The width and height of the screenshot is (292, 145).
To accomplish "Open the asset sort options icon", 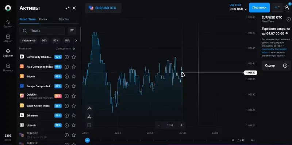I will coord(72,31).
